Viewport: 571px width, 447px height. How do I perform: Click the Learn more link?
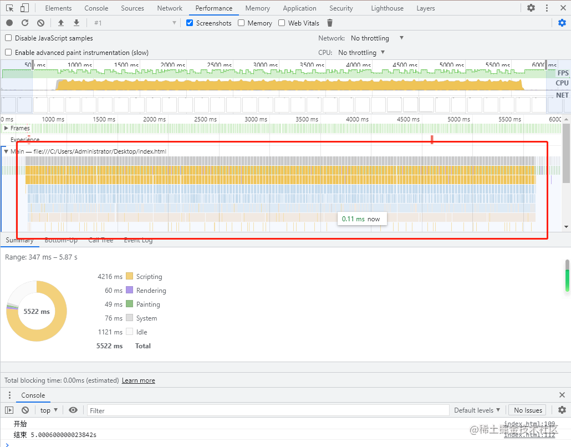click(138, 380)
